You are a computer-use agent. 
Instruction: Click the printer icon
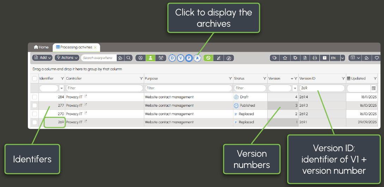point(315,58)
